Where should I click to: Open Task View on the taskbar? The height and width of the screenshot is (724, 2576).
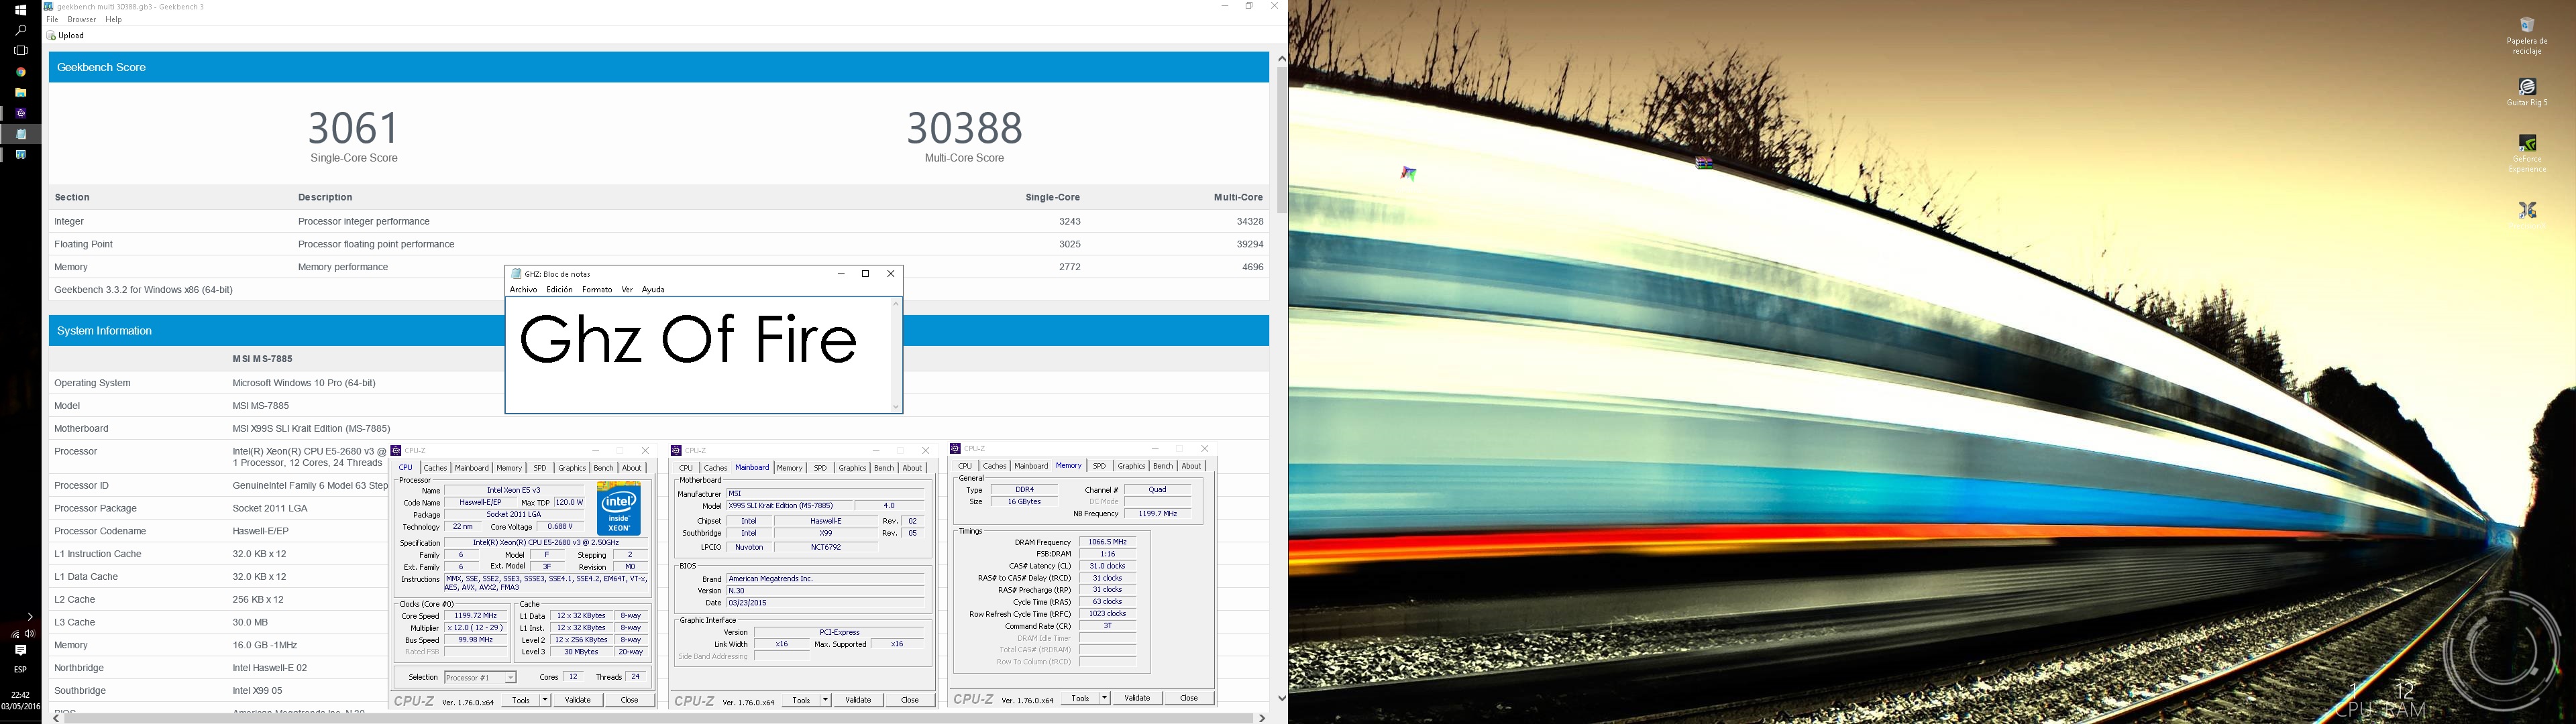coord(20,50)
